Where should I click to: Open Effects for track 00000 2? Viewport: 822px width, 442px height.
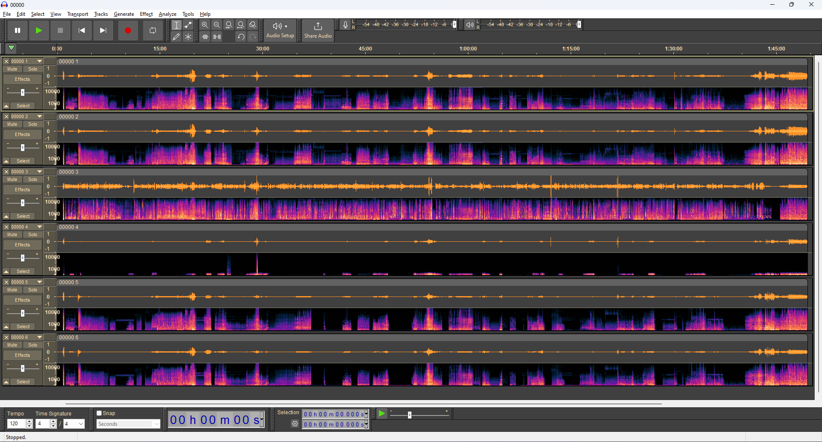click(x=22, y=134)
